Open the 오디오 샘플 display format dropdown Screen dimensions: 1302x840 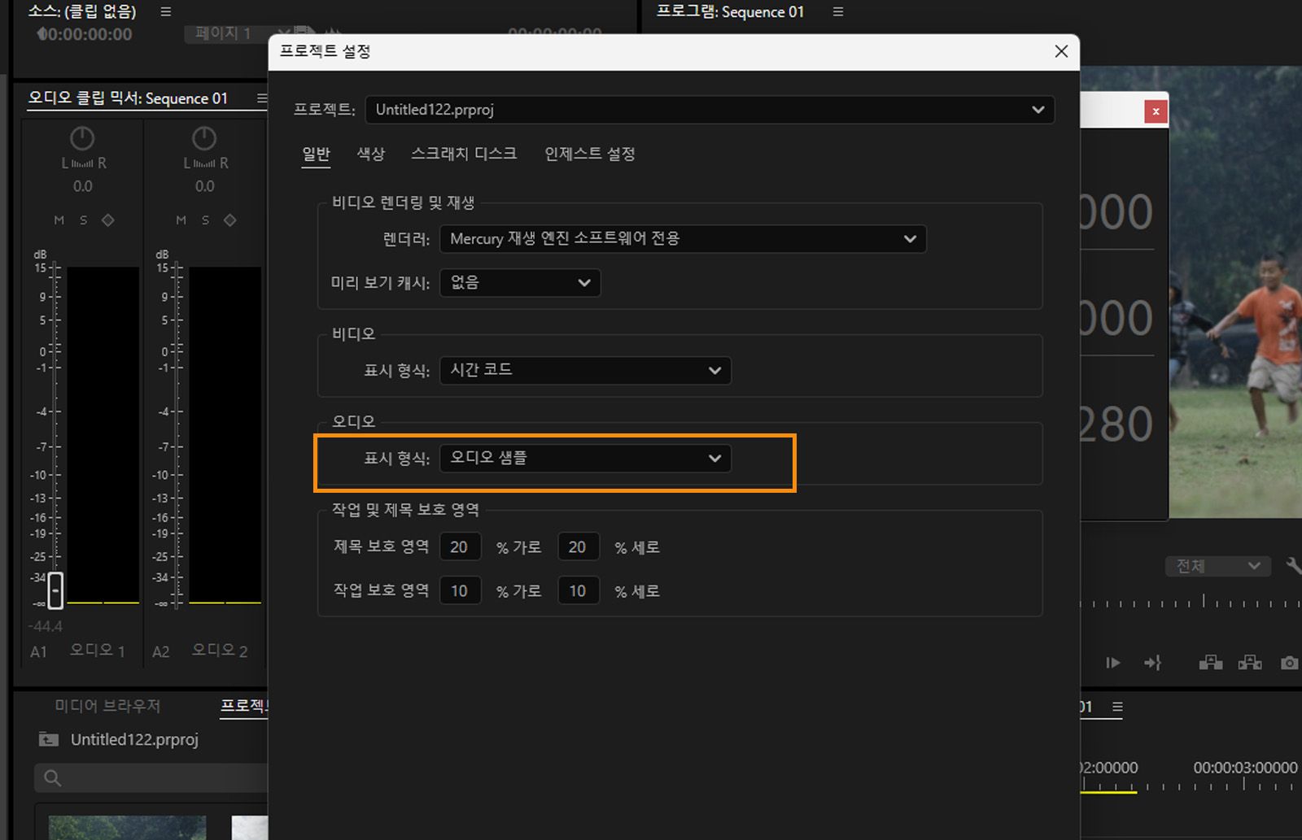pyautogui.click(x=583, y=458)
